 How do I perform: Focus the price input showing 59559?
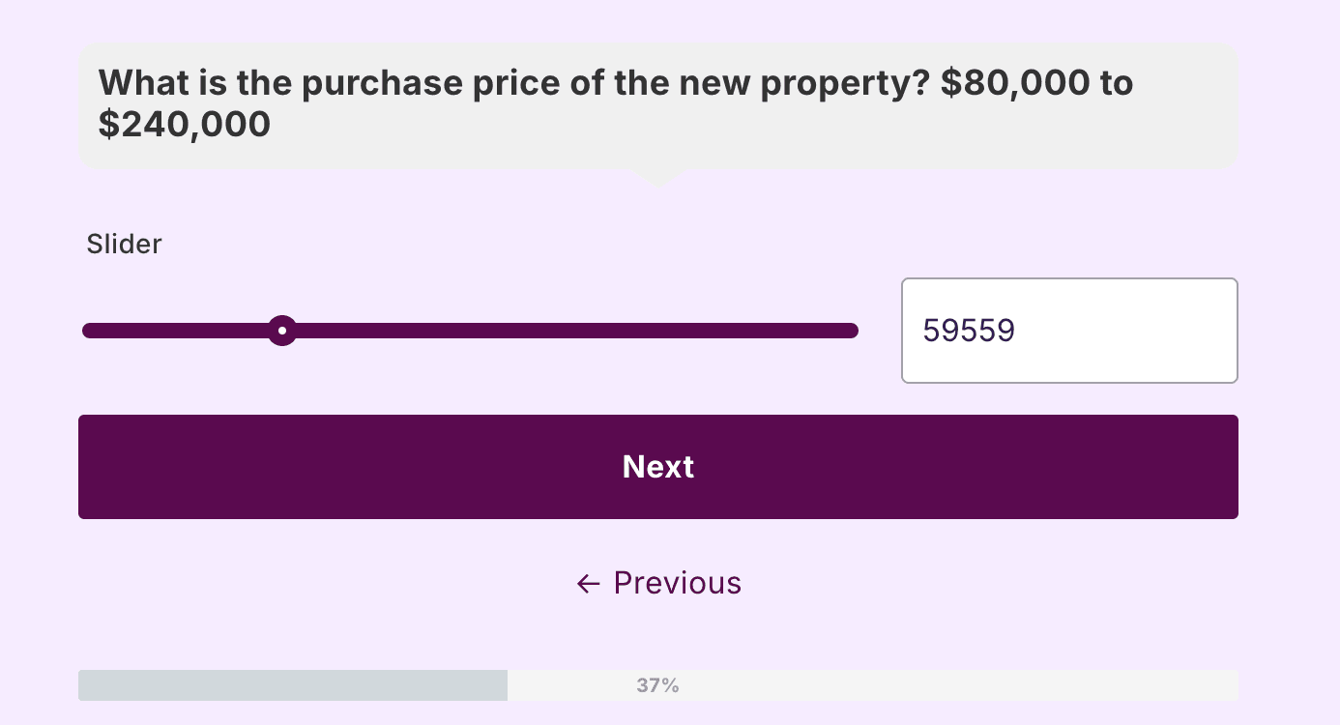point(970,331)
